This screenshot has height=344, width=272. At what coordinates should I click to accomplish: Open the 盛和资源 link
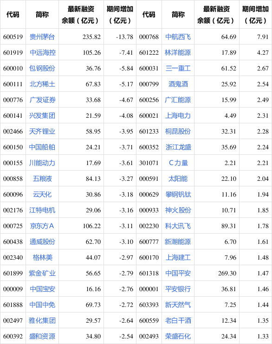click(42, 336)
